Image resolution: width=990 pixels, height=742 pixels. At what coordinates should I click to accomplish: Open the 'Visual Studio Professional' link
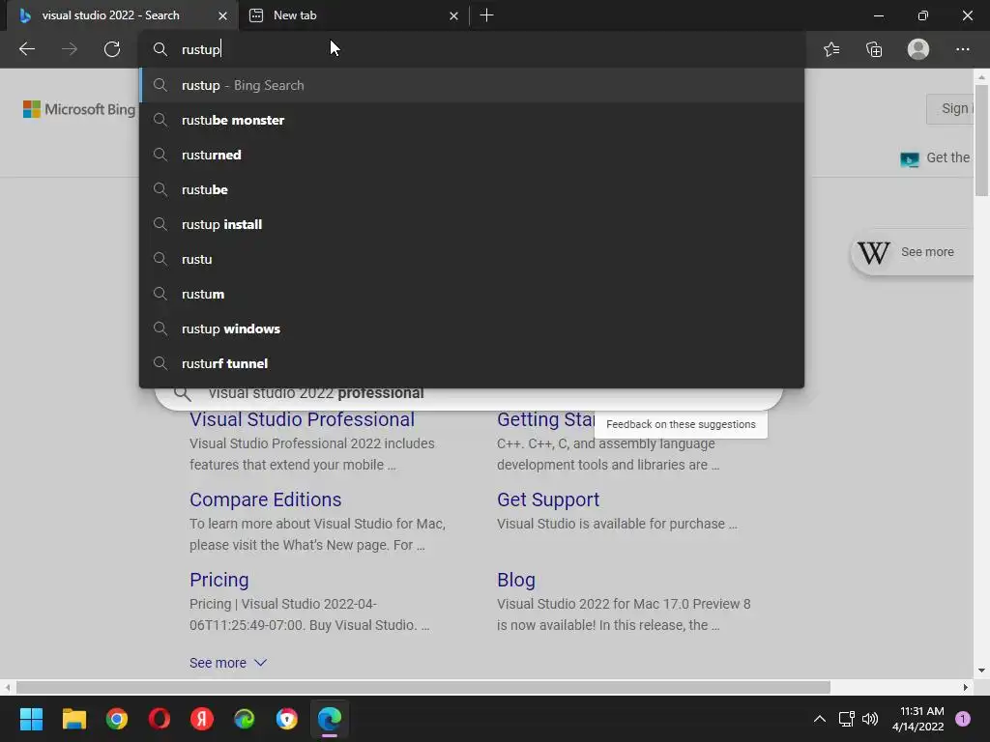[302, 419]
